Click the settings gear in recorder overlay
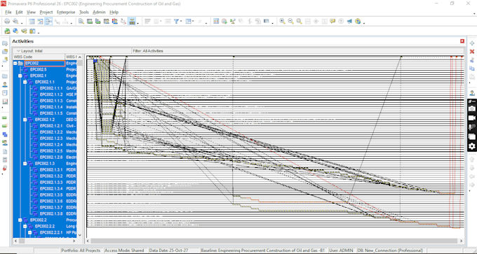This screenshot has height=254, width=477. 472,146
